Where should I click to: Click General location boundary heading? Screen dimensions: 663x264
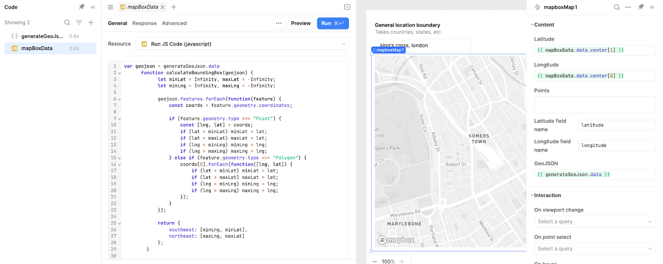tap(407, 25)
